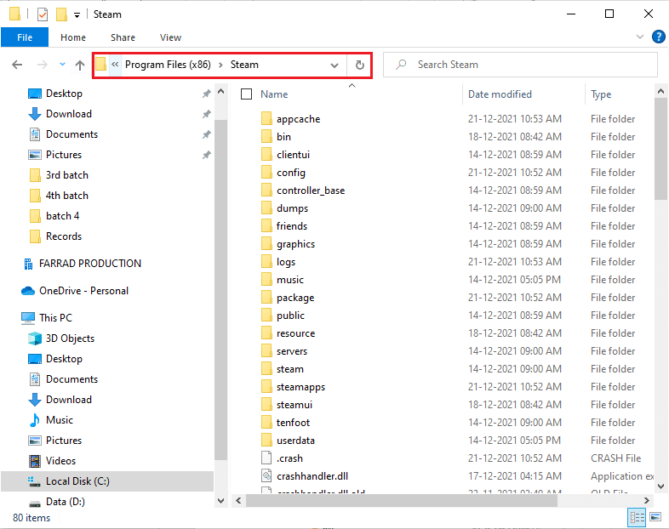The width and height of the screenshot is (669, 529).
Task: Open pinned Download in Quick access
Action: click(69, 114)
